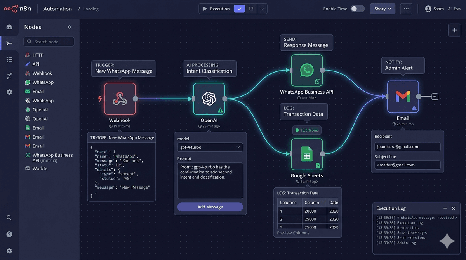Choose Webhook in the nodes list
The width and height of the screenshot is (466, 260).
pos(42,73)
